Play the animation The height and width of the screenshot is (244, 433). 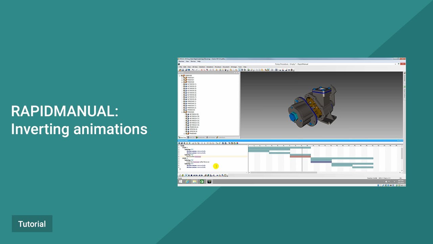click(186, 175)
